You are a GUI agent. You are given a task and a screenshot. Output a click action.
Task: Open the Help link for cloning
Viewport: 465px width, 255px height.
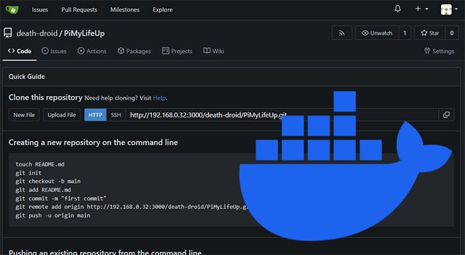pyautogui.click(x=159, y=98)
